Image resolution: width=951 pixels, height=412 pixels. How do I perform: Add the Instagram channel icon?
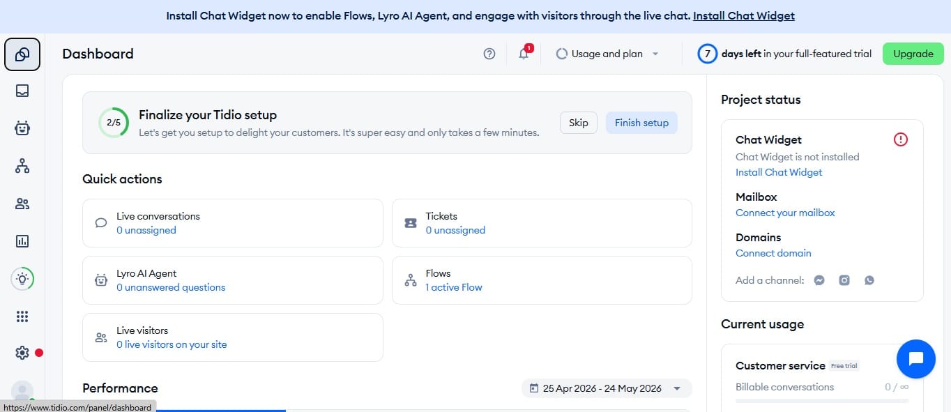pyautogui.click(x=844, y=280)
